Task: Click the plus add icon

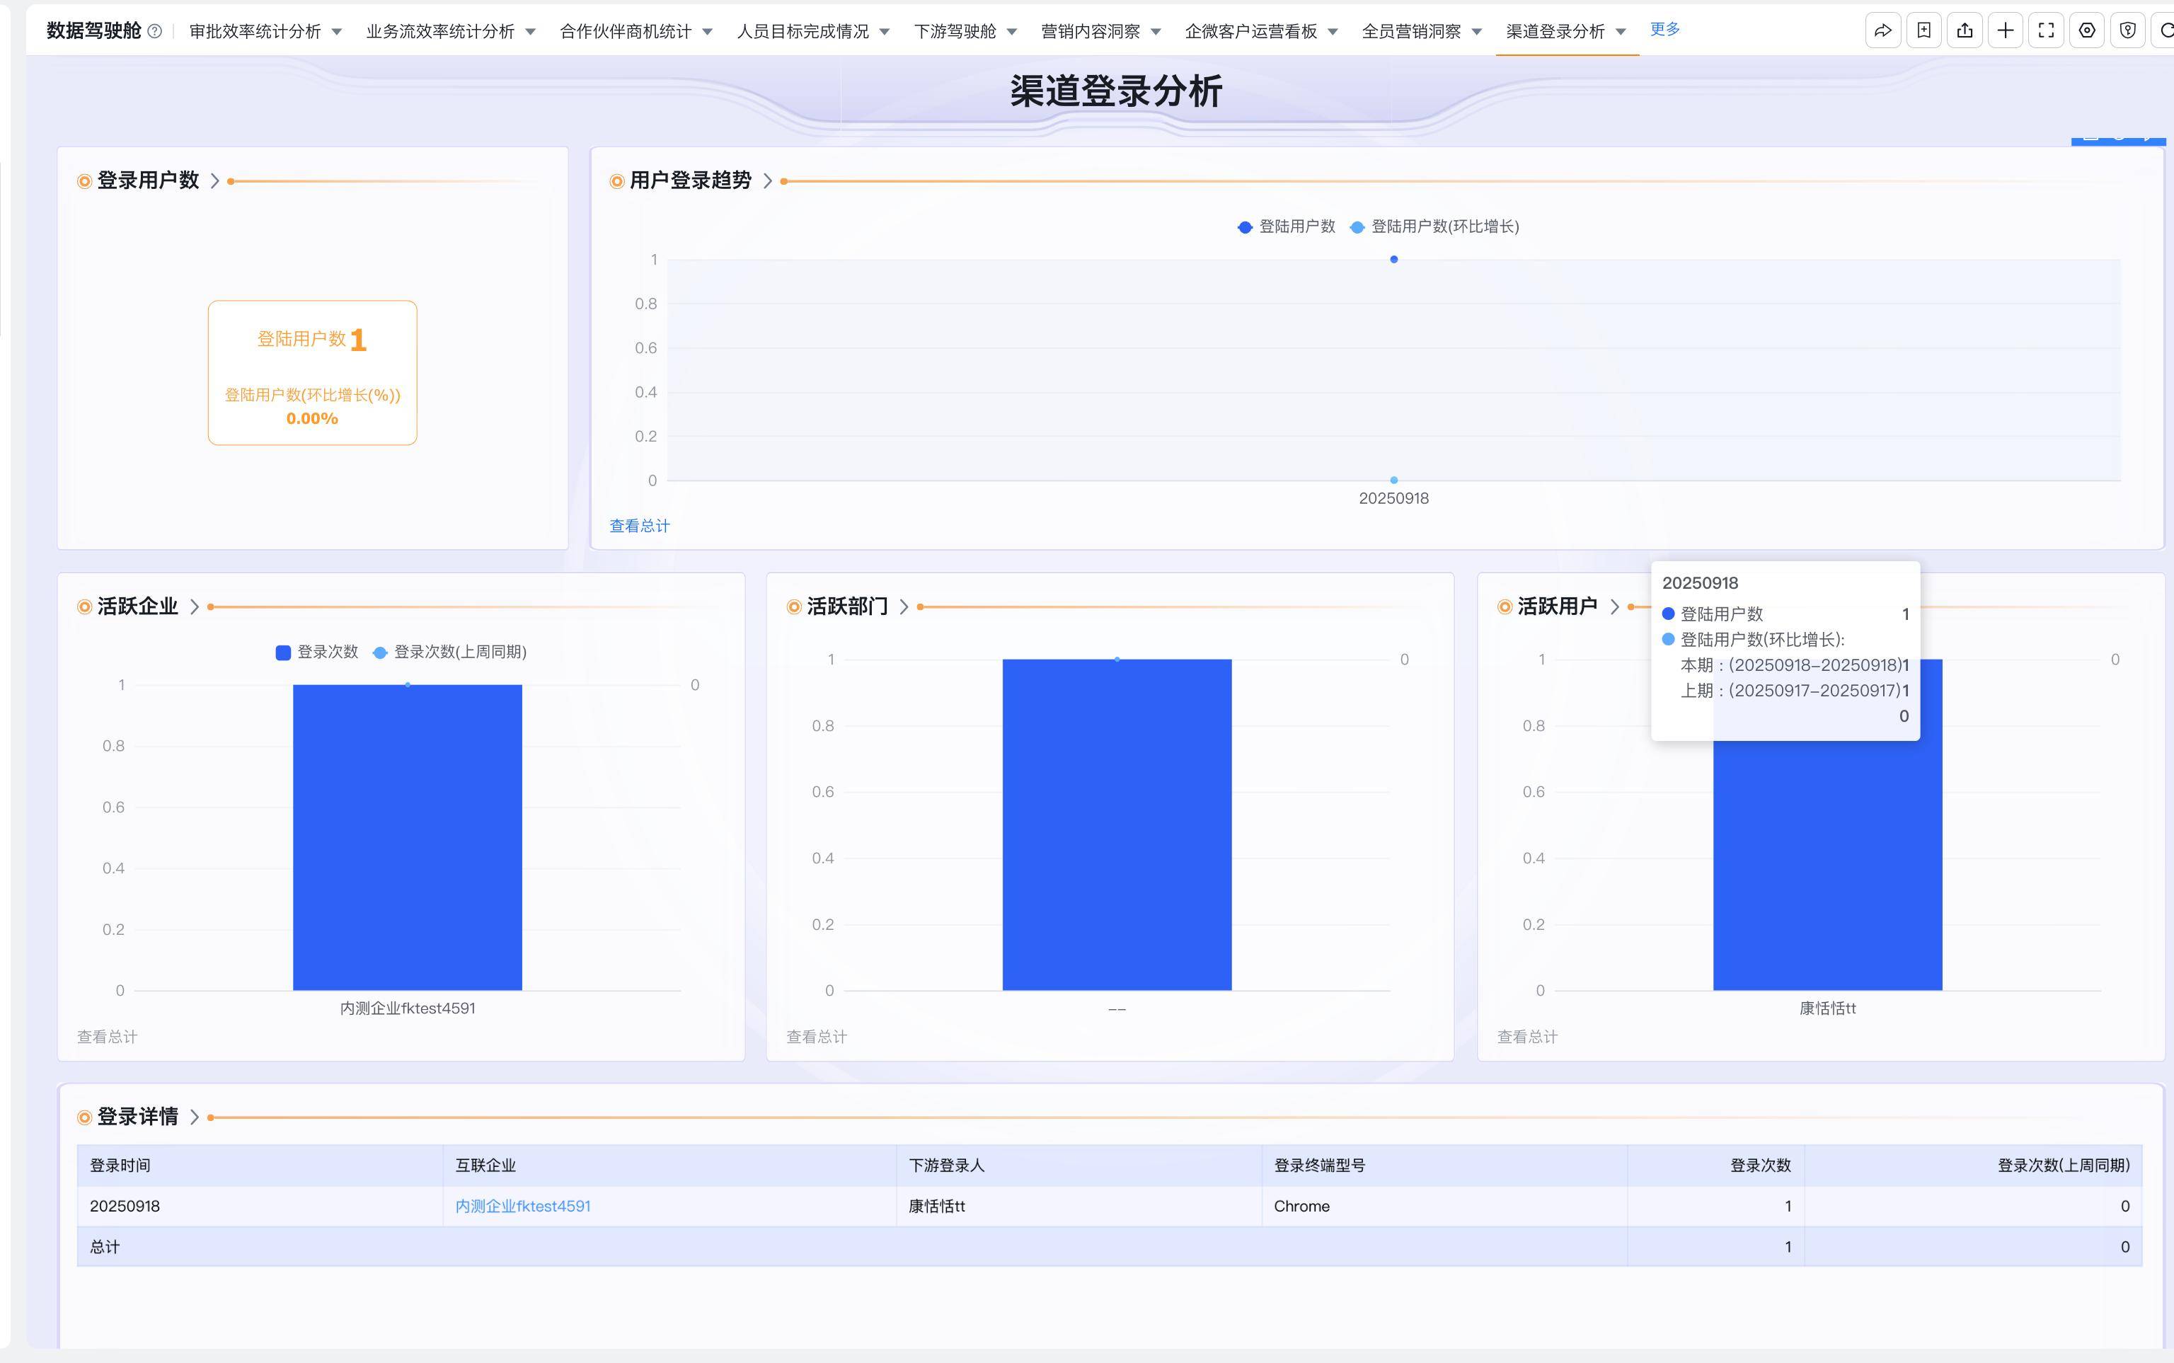Action: click(2006, 30)
